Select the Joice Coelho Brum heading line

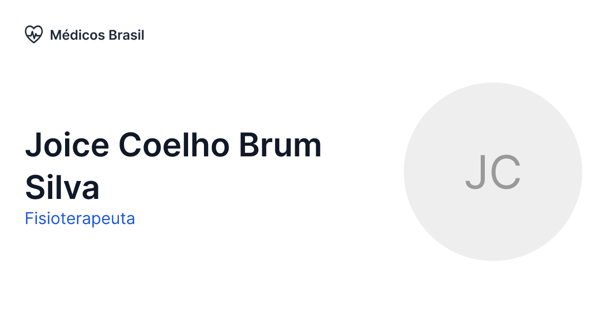tap(173, 145)
